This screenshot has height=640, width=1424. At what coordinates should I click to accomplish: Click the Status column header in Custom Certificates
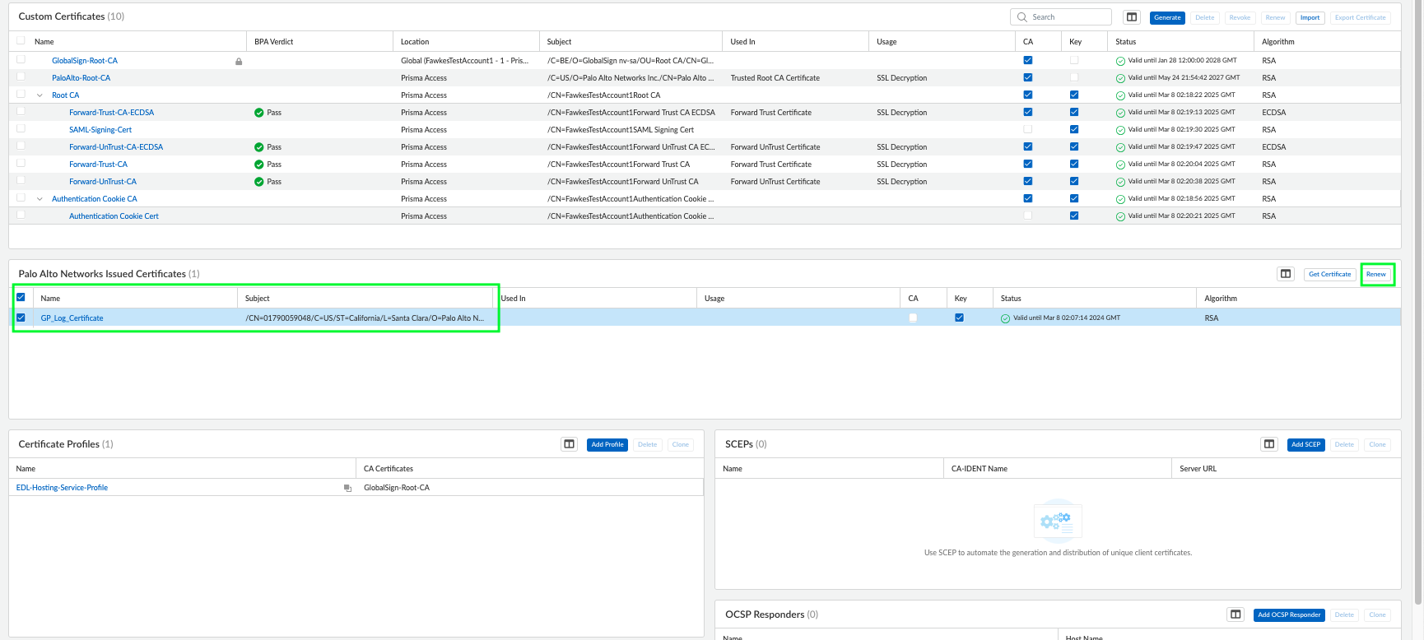(1125, 42)
